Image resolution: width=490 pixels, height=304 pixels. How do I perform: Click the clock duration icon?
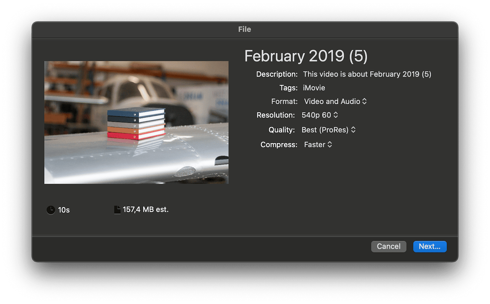(51, 210)
